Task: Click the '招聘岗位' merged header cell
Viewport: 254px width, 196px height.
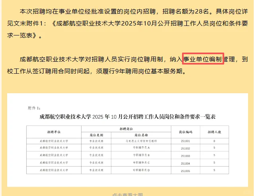Action: [x=126, y=129]
